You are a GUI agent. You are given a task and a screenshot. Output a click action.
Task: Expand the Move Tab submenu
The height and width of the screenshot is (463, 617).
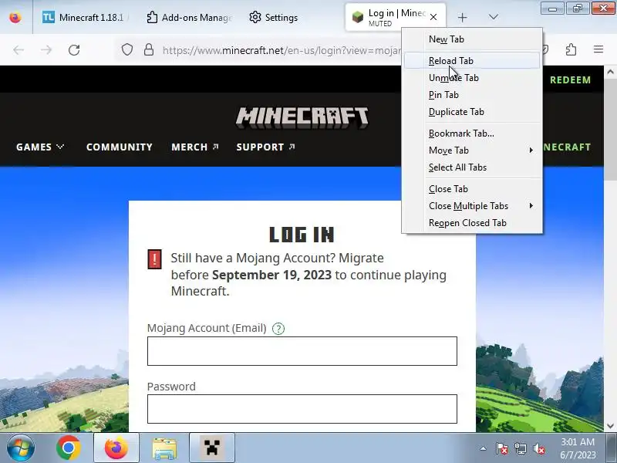point(472,150)
